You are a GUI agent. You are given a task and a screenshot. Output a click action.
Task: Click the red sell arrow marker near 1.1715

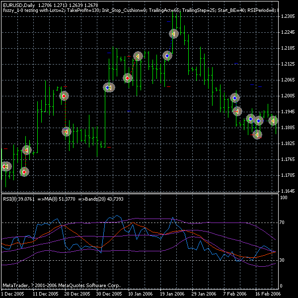(24, 172)
